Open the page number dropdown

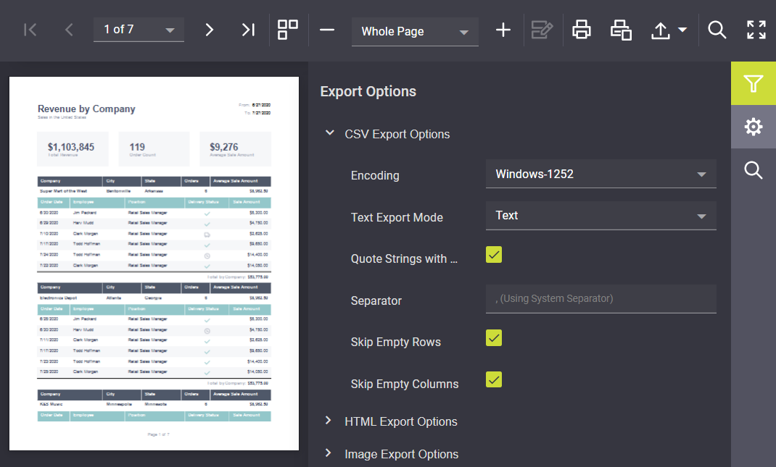(x=139, y=30)
